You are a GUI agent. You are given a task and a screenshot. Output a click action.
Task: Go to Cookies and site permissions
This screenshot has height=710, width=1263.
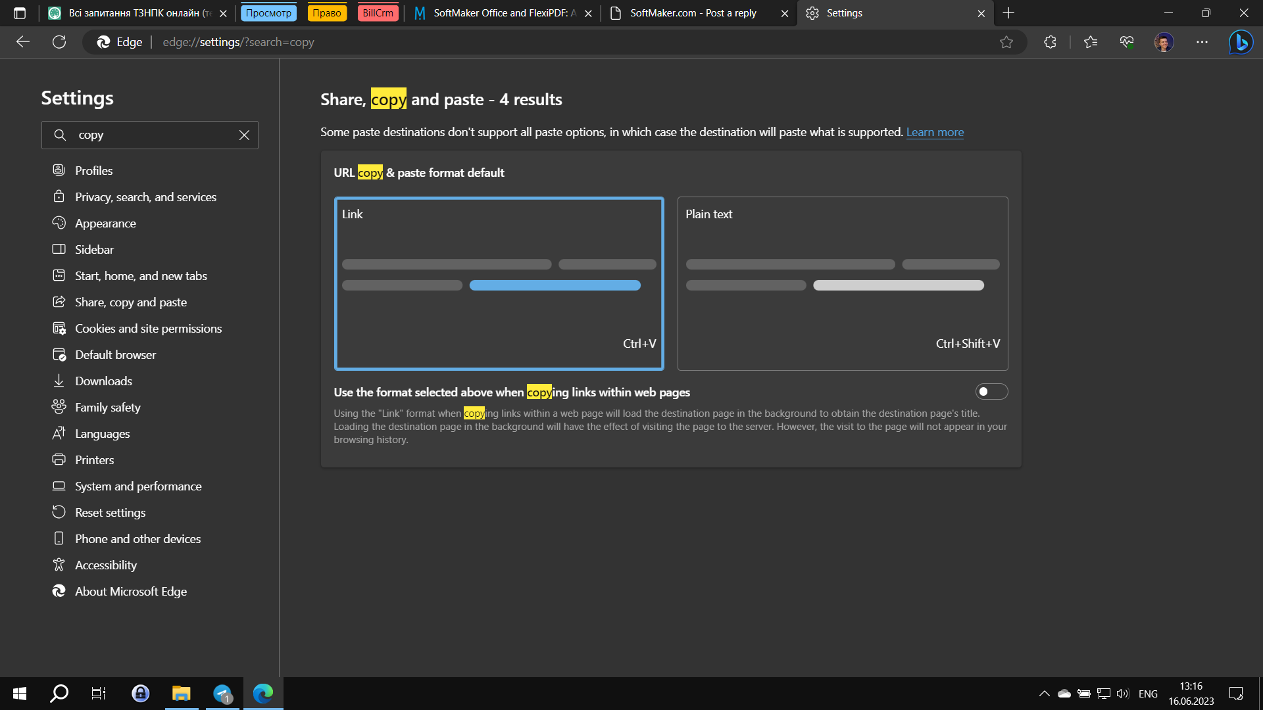point(148,329)
